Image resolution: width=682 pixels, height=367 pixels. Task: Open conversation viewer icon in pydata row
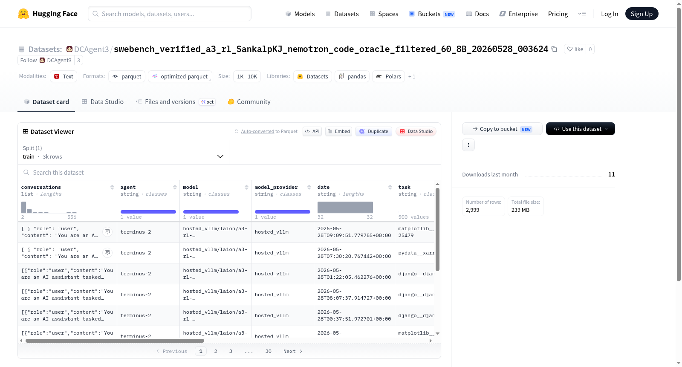coord(107,253)
